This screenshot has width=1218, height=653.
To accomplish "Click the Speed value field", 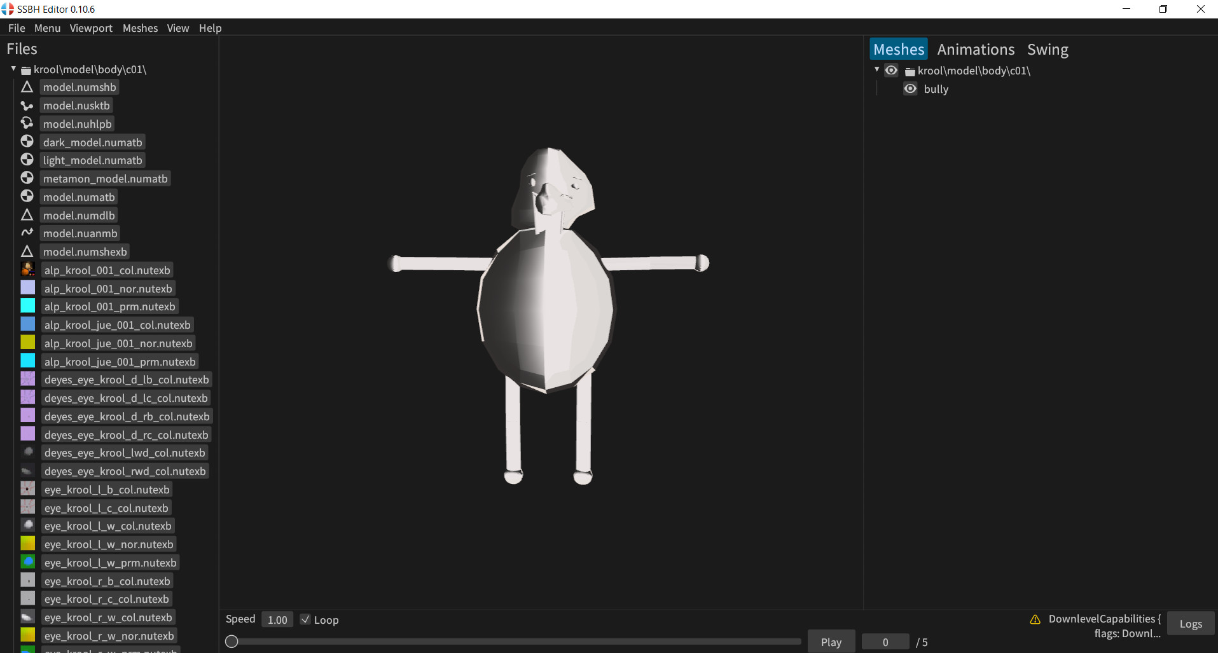I will pos(277,619).
